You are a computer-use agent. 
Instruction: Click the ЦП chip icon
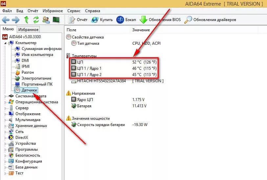click(74, 62)
